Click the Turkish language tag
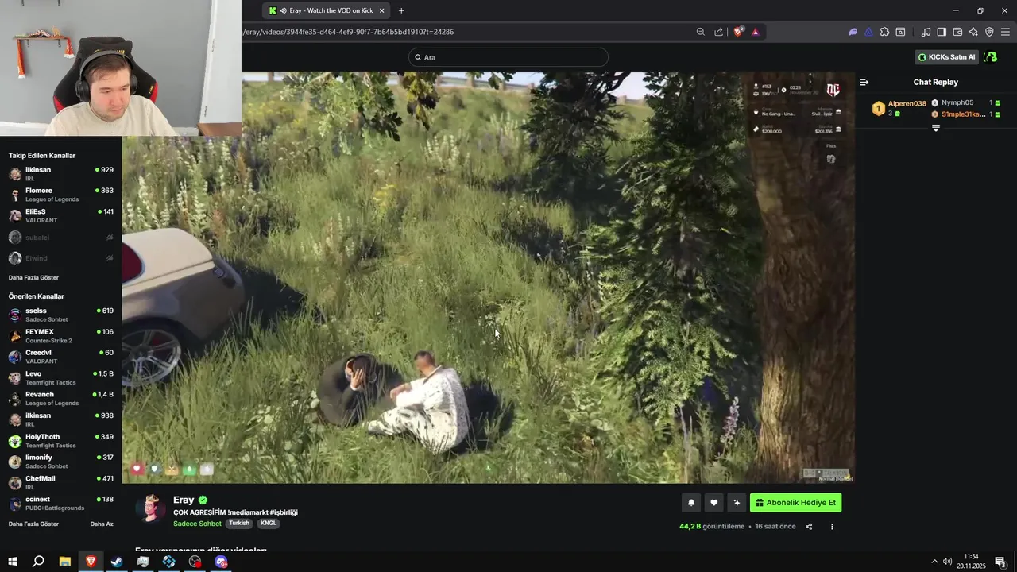 pos(239,524)
